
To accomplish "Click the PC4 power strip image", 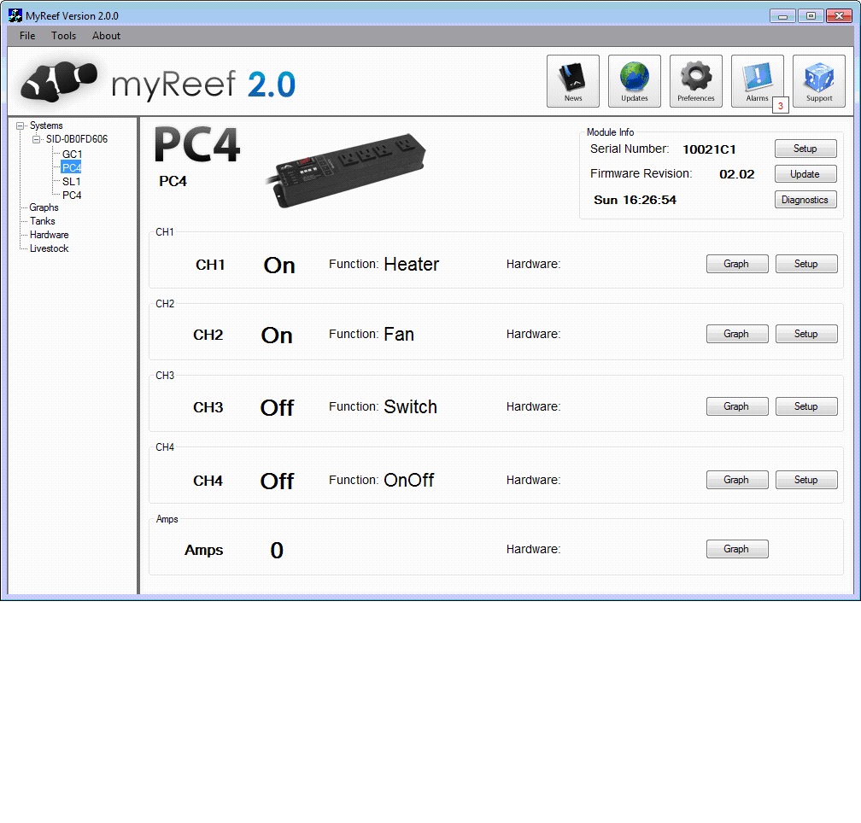I will point(348,168).
